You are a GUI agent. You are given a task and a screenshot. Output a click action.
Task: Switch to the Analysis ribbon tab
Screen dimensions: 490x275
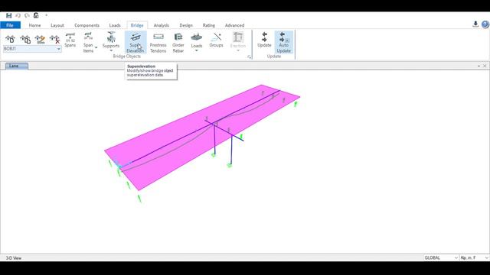(162, 25)
